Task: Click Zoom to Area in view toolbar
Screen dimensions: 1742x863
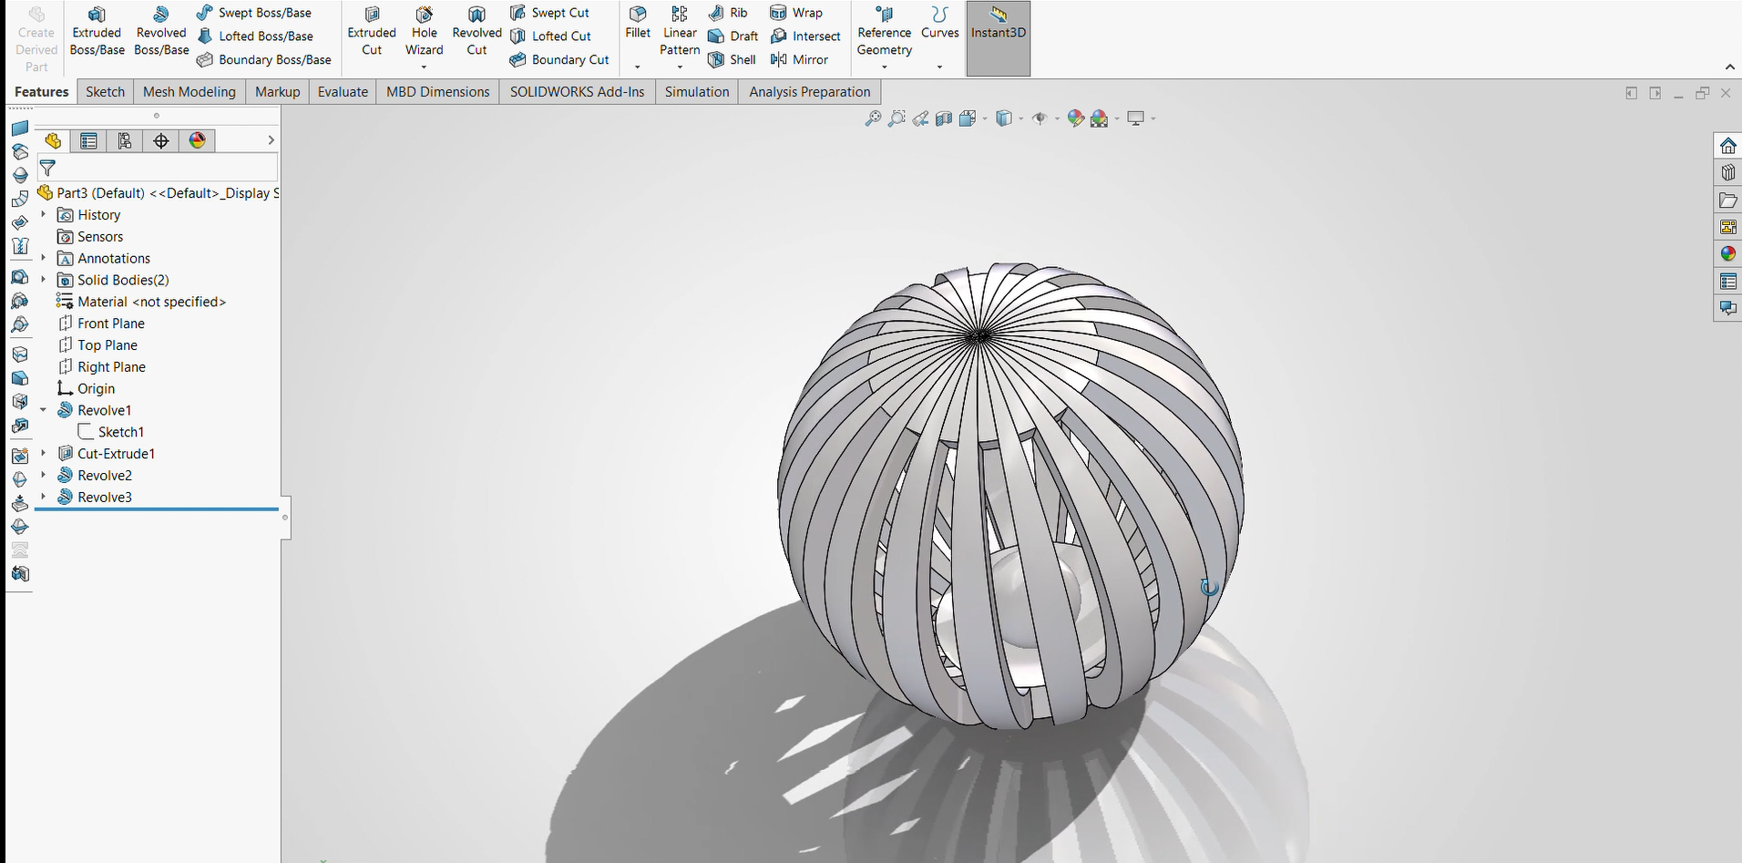Action: [897, 118]
